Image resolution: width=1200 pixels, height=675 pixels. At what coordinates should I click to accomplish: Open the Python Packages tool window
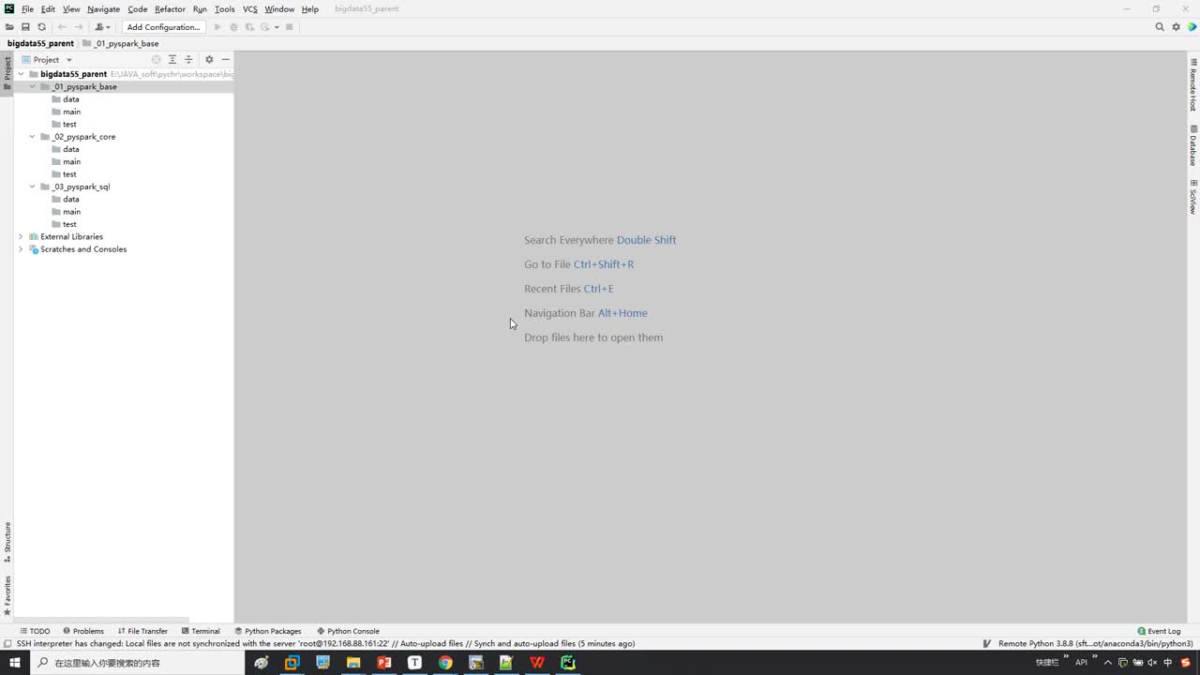[268, 631]
